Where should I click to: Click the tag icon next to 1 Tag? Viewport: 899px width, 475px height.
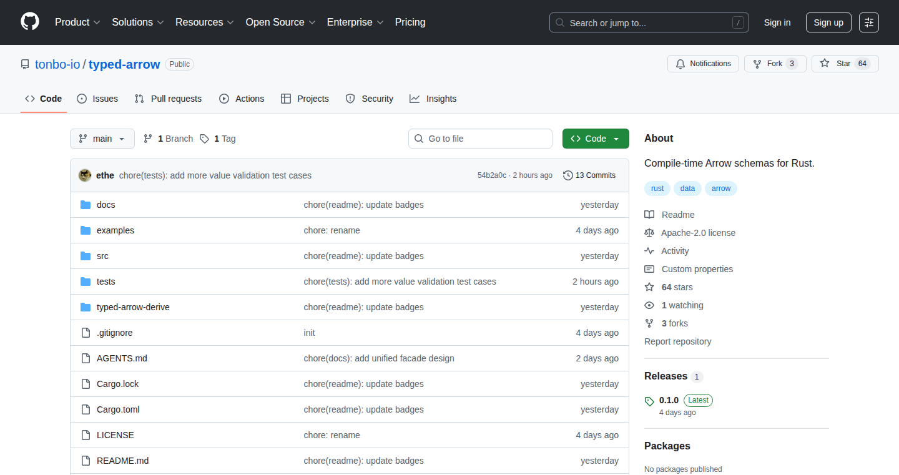pyautogui.click(x=204, y=139)
